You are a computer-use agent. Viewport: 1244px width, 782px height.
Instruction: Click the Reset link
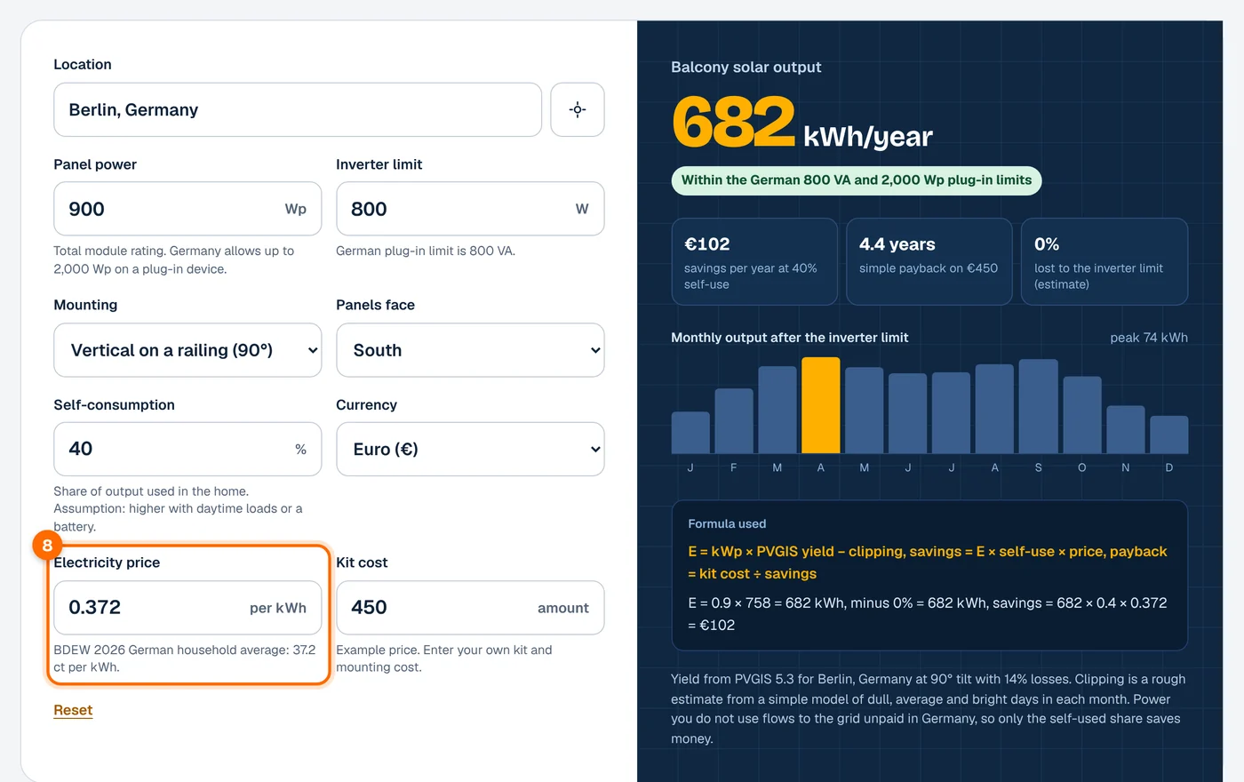73,710
